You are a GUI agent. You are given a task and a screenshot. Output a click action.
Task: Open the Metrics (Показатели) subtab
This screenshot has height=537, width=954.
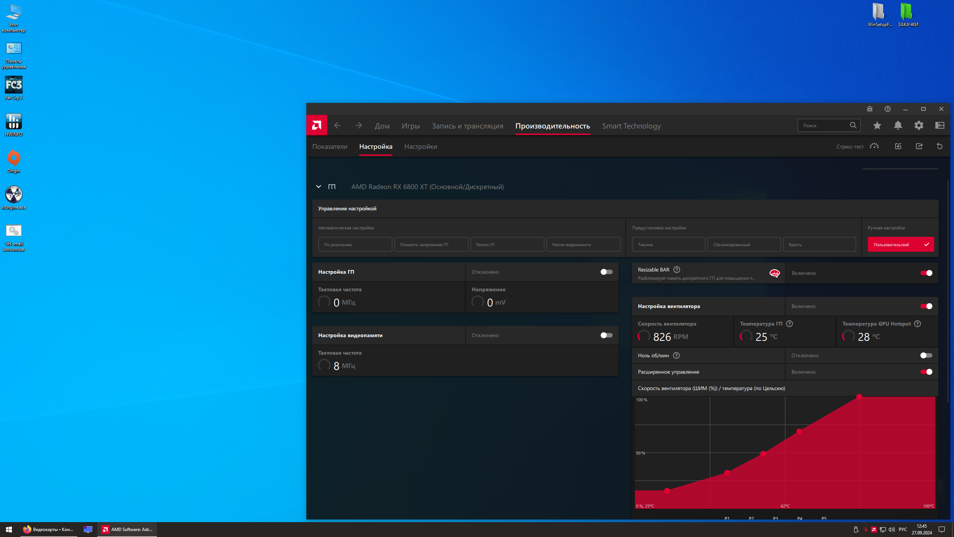click(329, 147)
